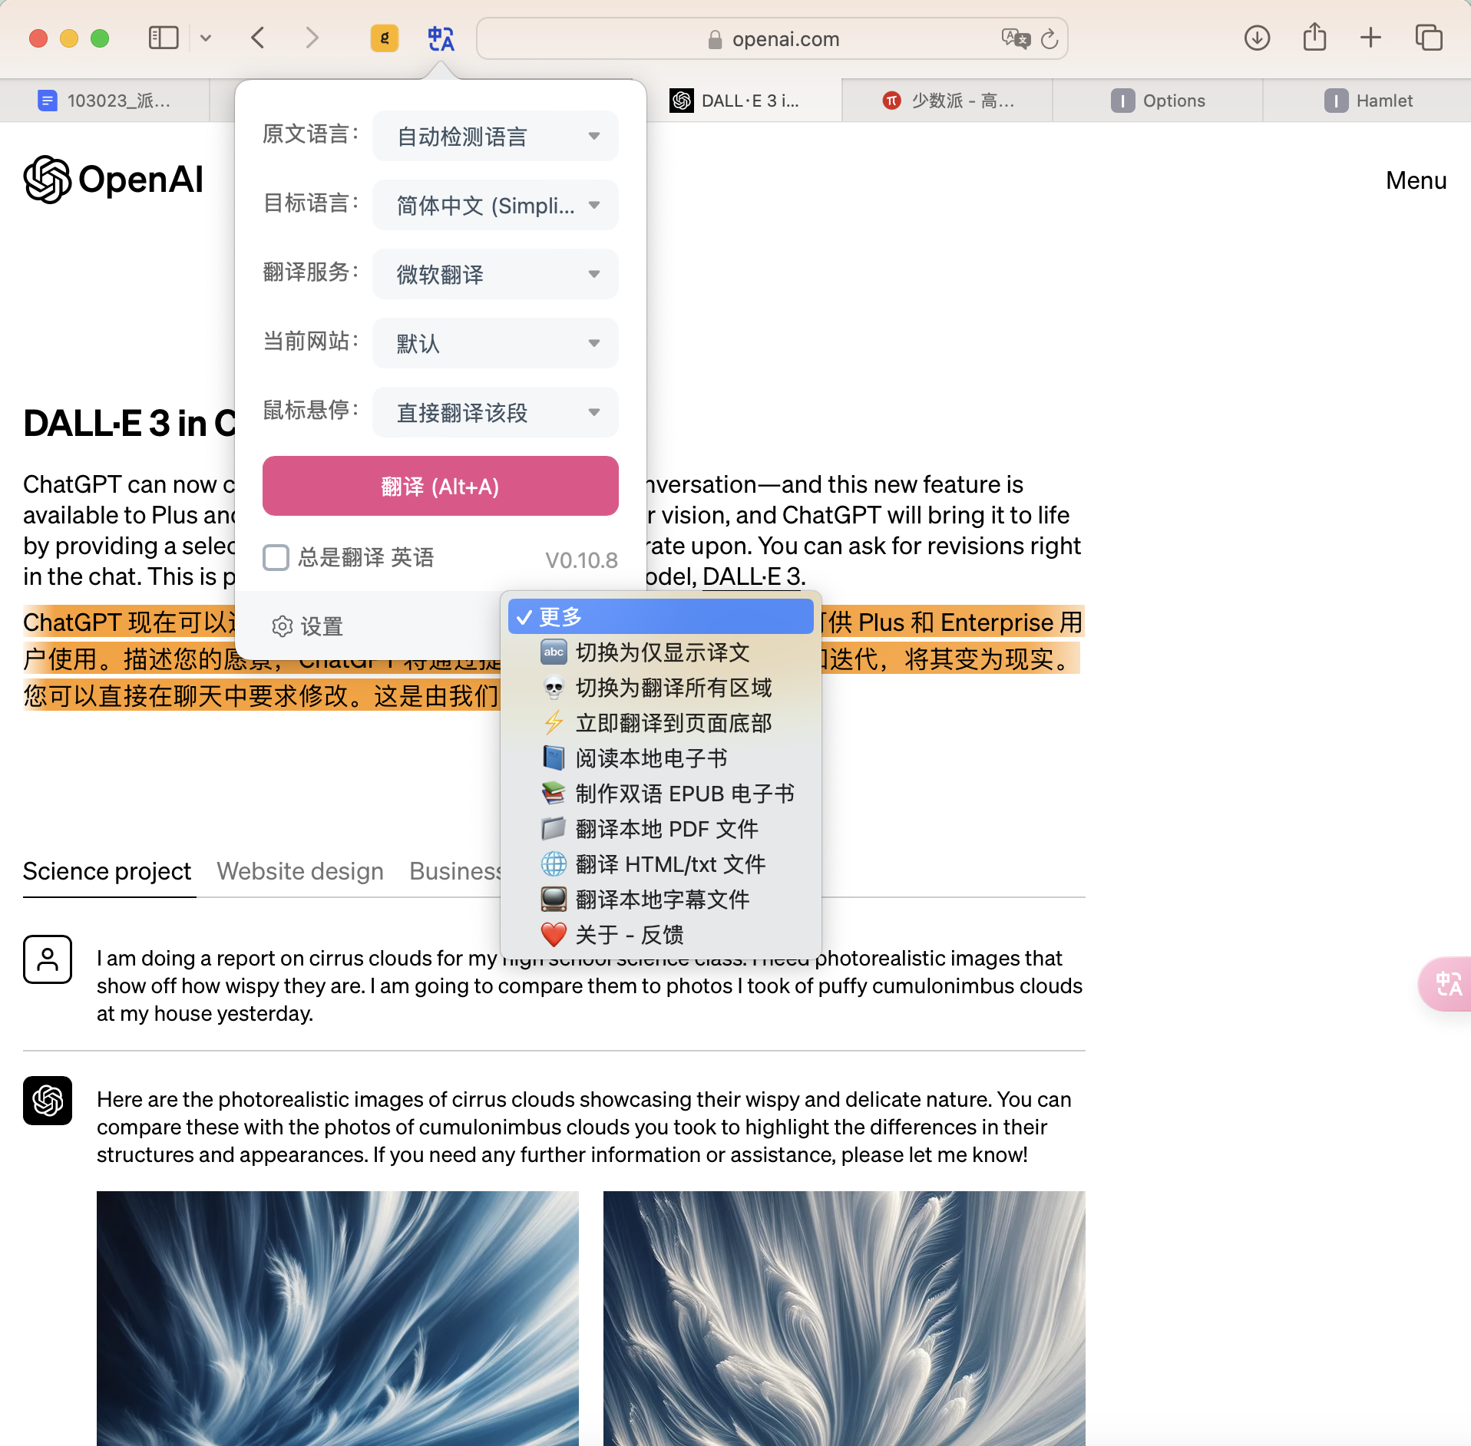Screen dimensions: 1471x1446
Task: Choose 阅读本地电子书 menu entry
Action: pos(660,758)
